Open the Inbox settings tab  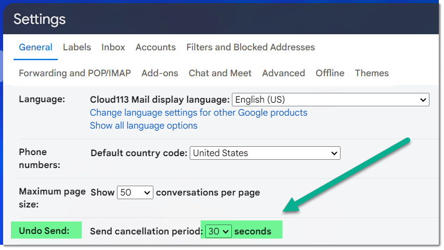point(113,47)
